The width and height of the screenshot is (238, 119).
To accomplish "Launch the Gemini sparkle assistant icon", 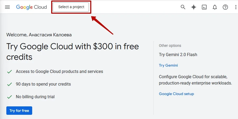I will (x=194, y=7).
